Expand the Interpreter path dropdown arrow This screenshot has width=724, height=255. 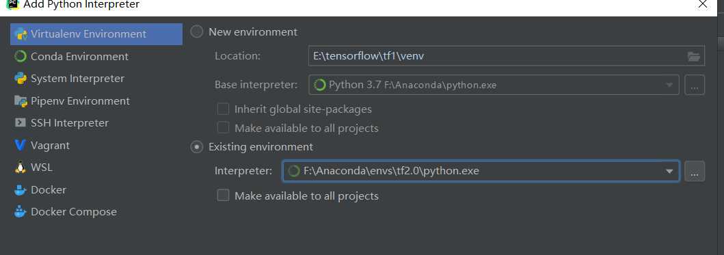669,172
